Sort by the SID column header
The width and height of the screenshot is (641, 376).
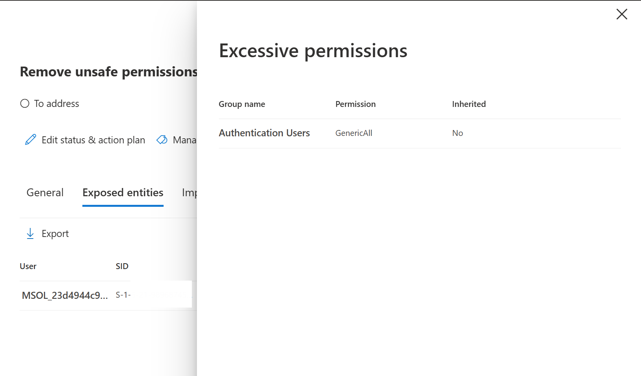coord(122,266)
